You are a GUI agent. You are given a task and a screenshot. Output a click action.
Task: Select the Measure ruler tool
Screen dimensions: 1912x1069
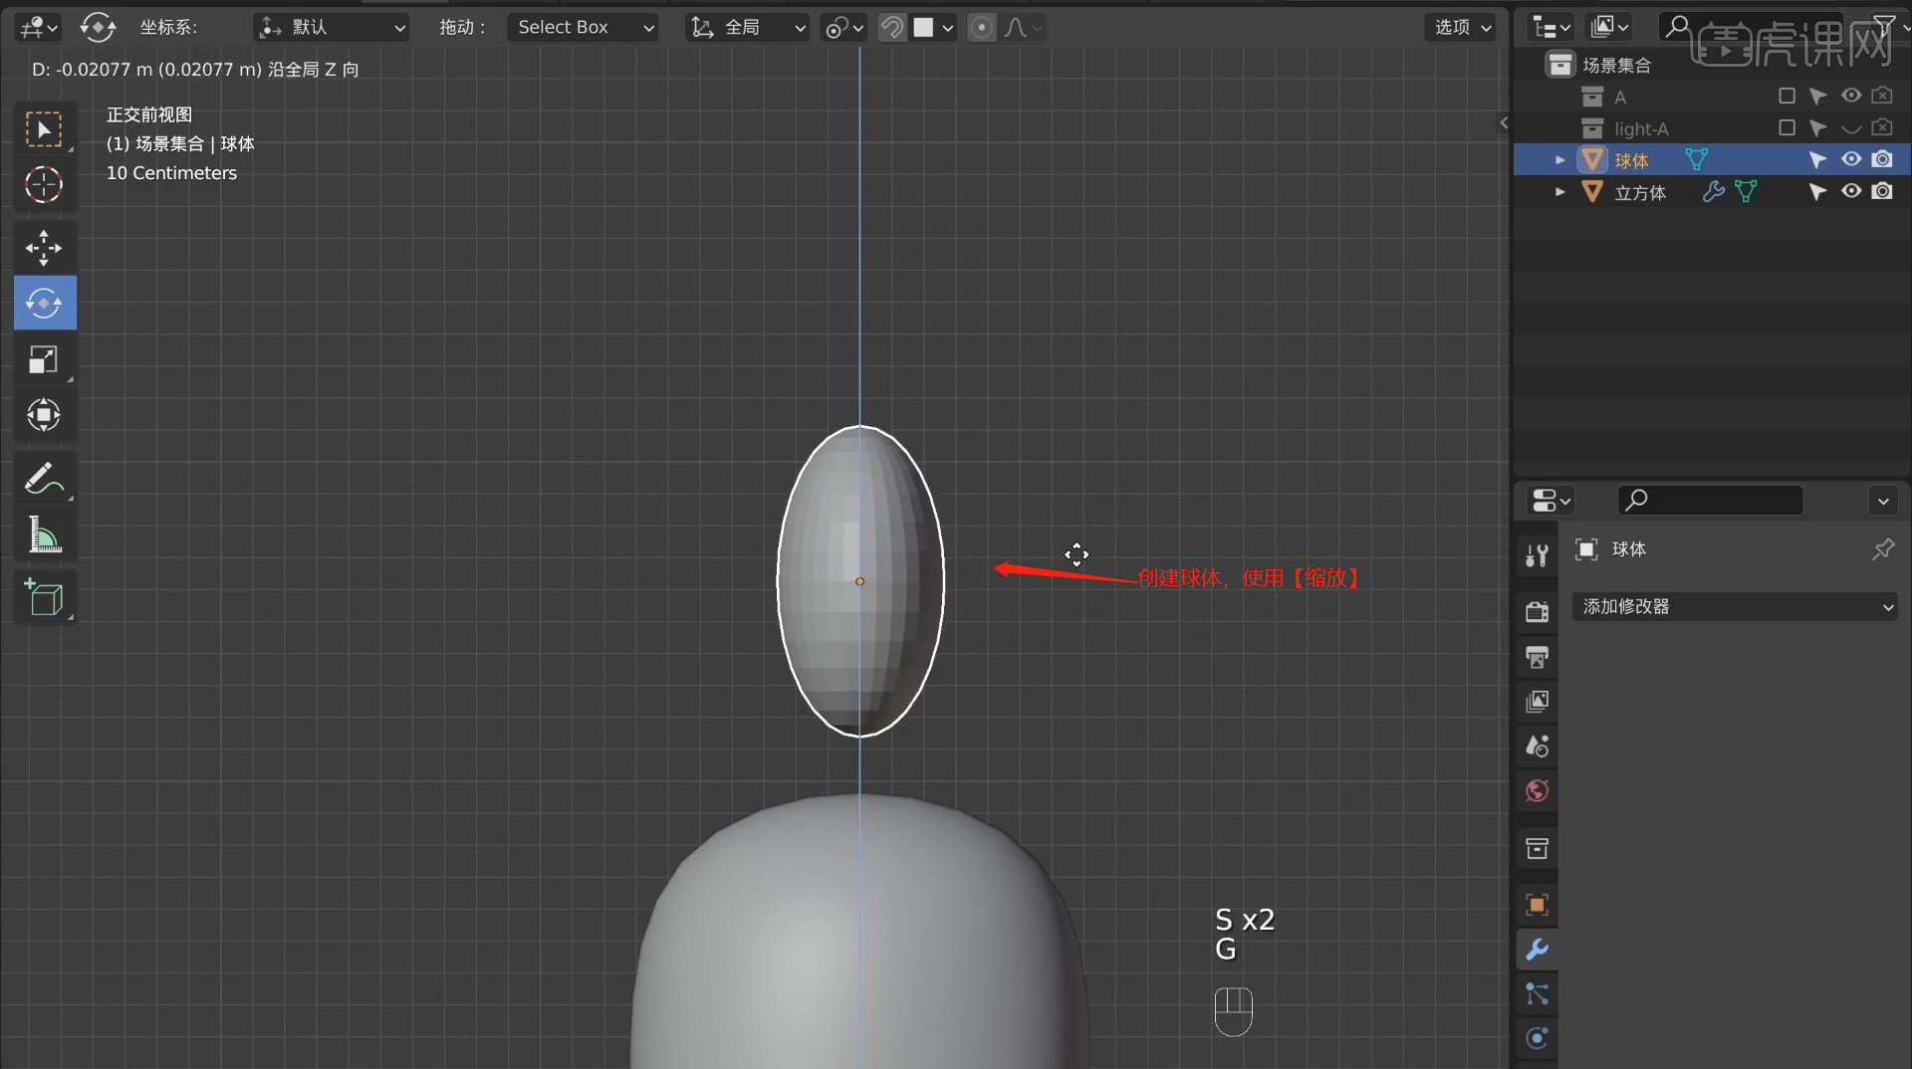pyautogui.click(x=44, y=535)
